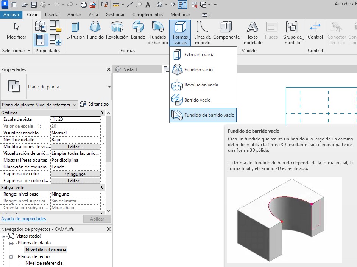Toggle the Properties palette button in ribbon
The height and width of the screenshot is (267, 357).
(41, 39)
